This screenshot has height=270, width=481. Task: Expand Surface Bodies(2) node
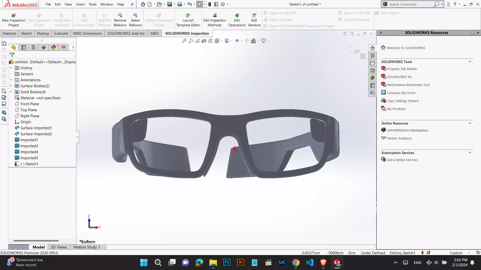11,86
